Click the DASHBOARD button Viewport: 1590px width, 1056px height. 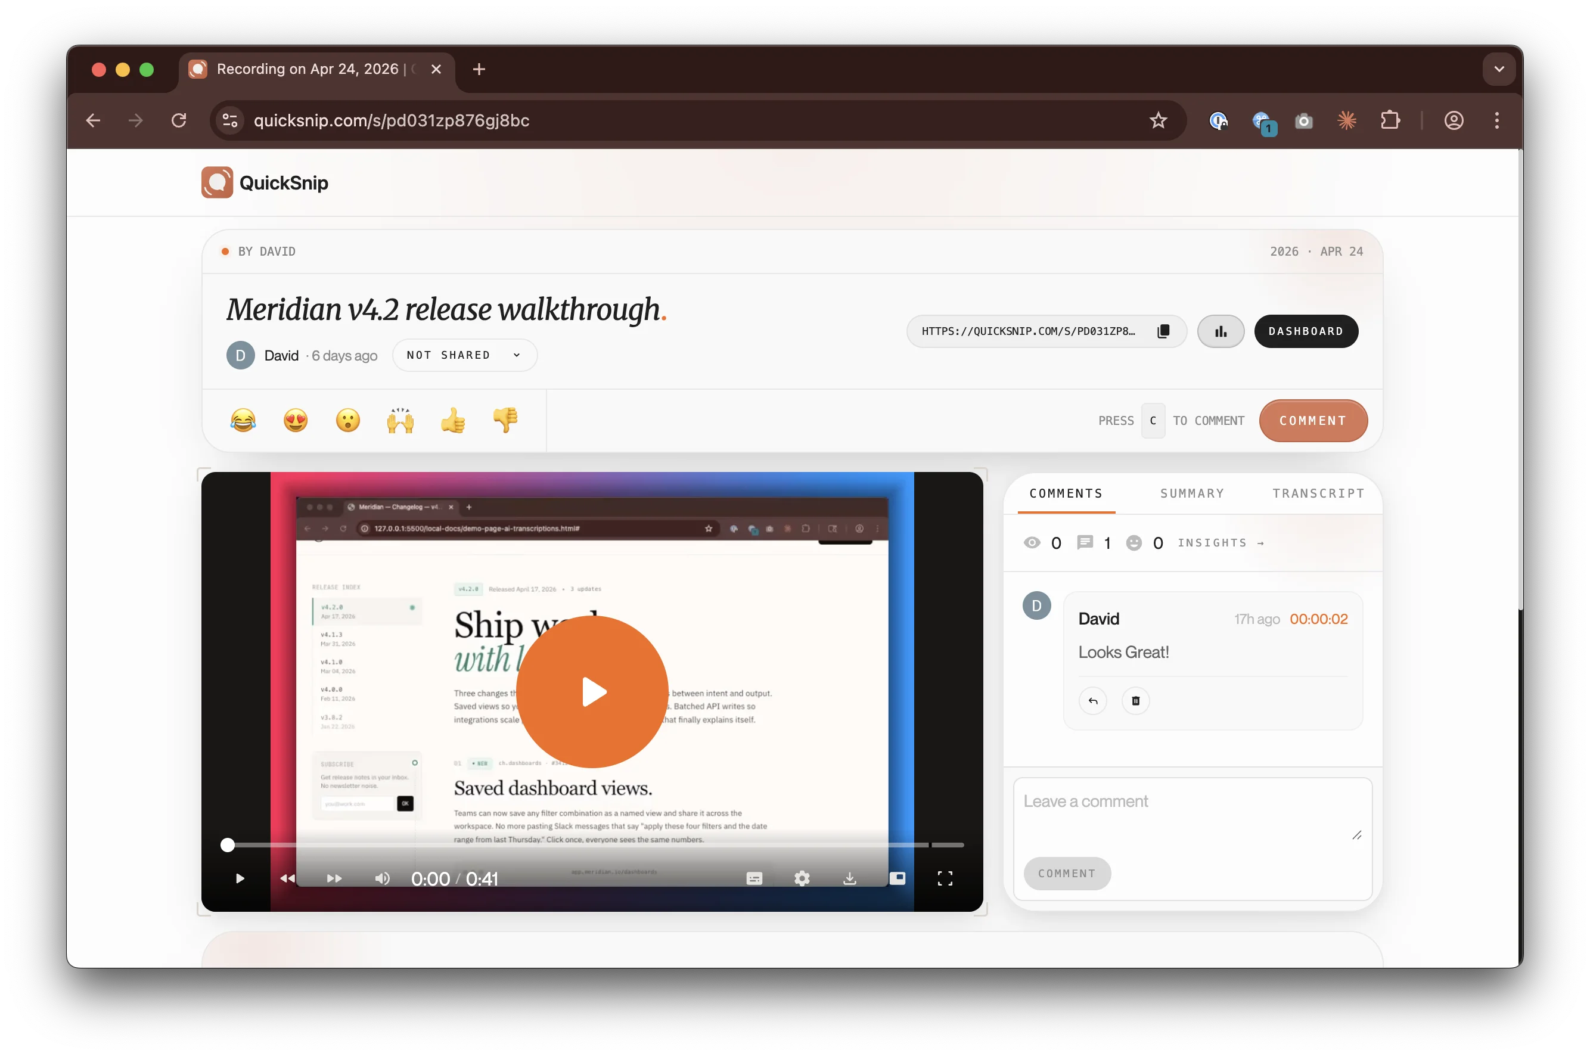[1305, 331]
